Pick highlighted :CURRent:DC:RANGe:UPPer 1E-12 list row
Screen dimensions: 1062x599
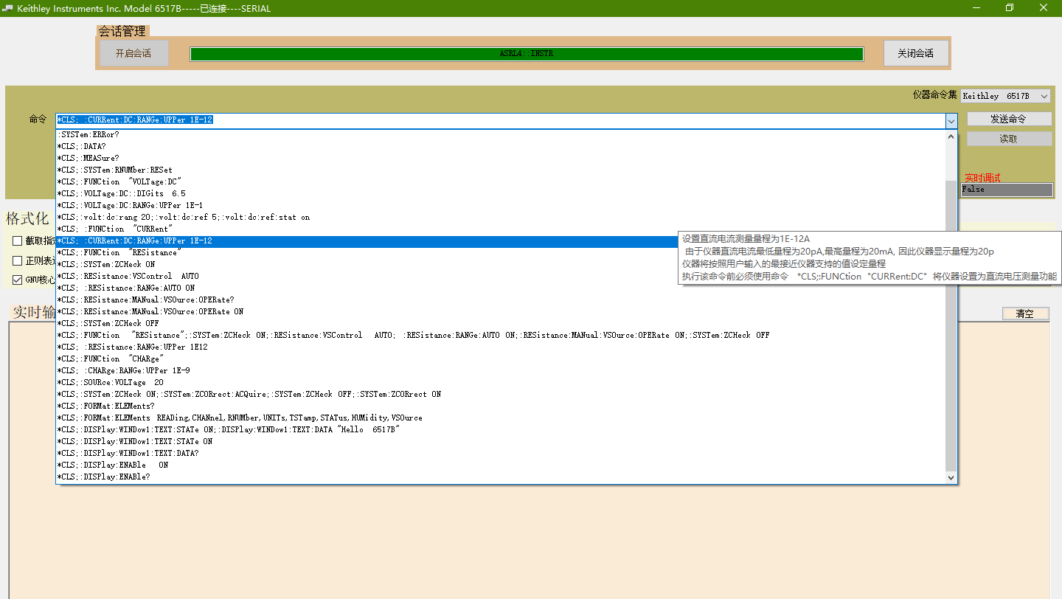tap(501, 240)
